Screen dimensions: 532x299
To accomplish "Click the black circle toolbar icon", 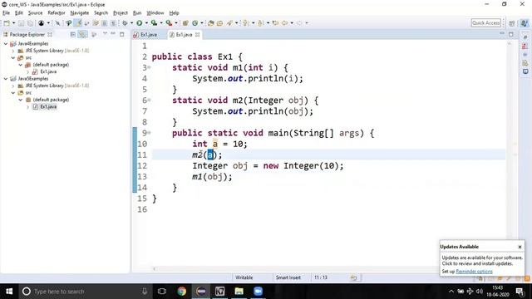I will pyautogui.click(x=41, y=23).
